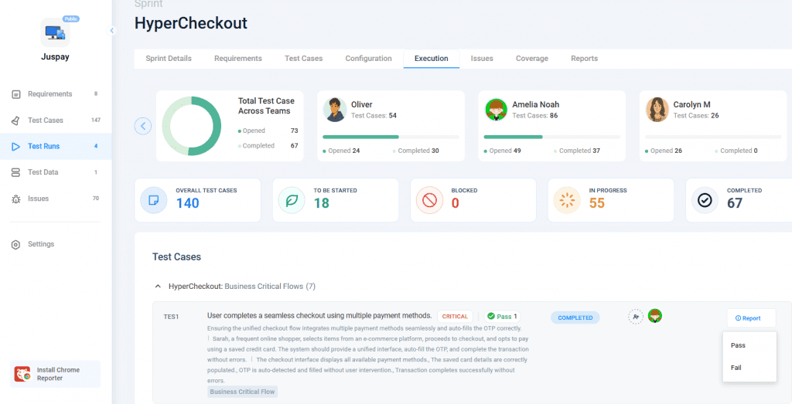The width and height of the screenshot is (792, 404).
Task: Switch to the Issues tab
Action: 482,59
